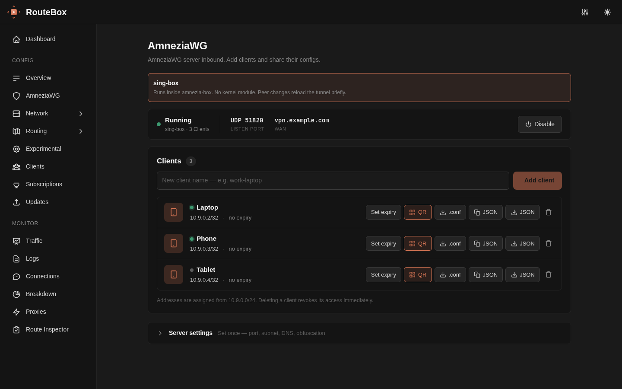Delete the Phone client
This screenshot has width=622, height=389.
(549, 243)
